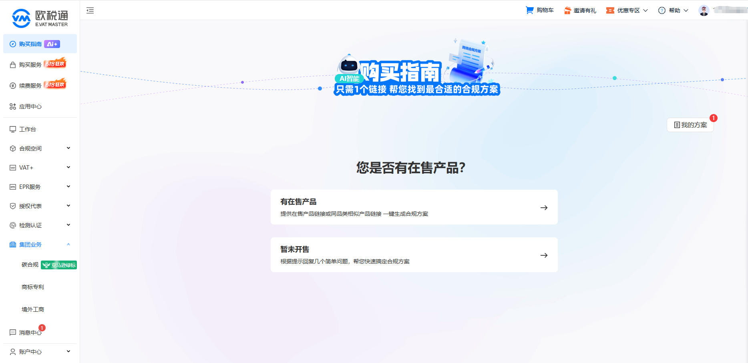Screen dimensions: 748x363
Task: Click the arrow on 有在售产品 card
Action: pos(544,208)
